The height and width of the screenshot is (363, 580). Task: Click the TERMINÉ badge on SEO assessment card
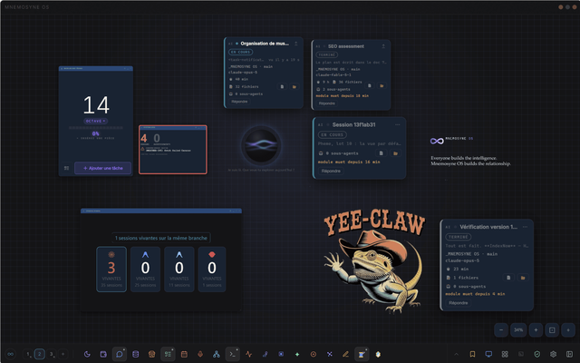coord(326,54)
